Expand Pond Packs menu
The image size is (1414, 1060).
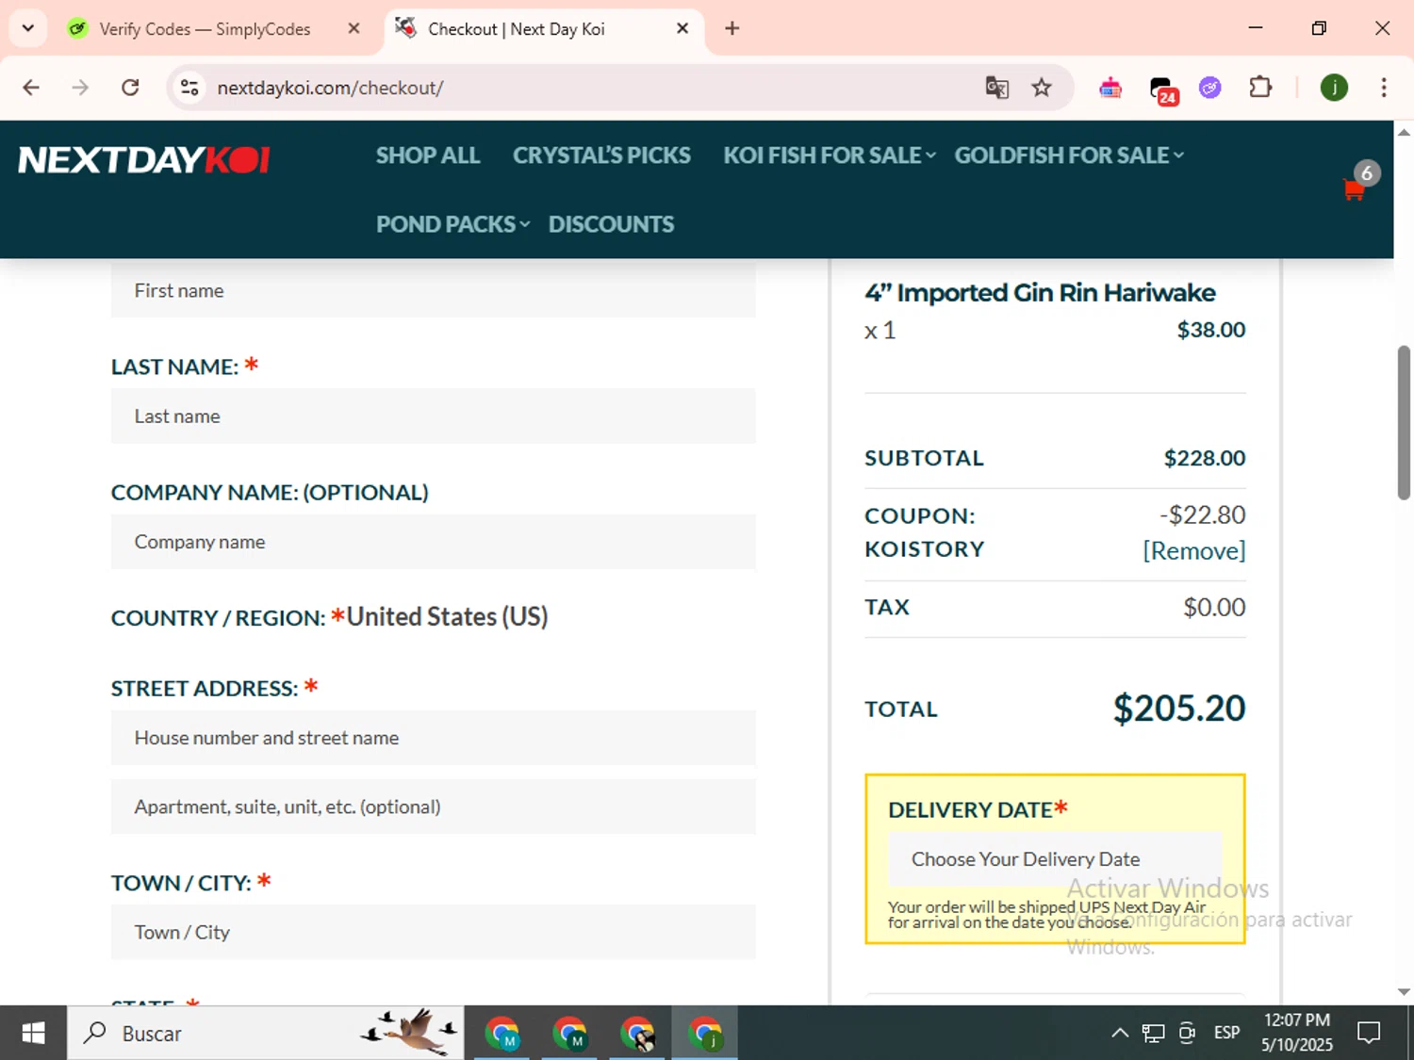(x=453, y=224)
